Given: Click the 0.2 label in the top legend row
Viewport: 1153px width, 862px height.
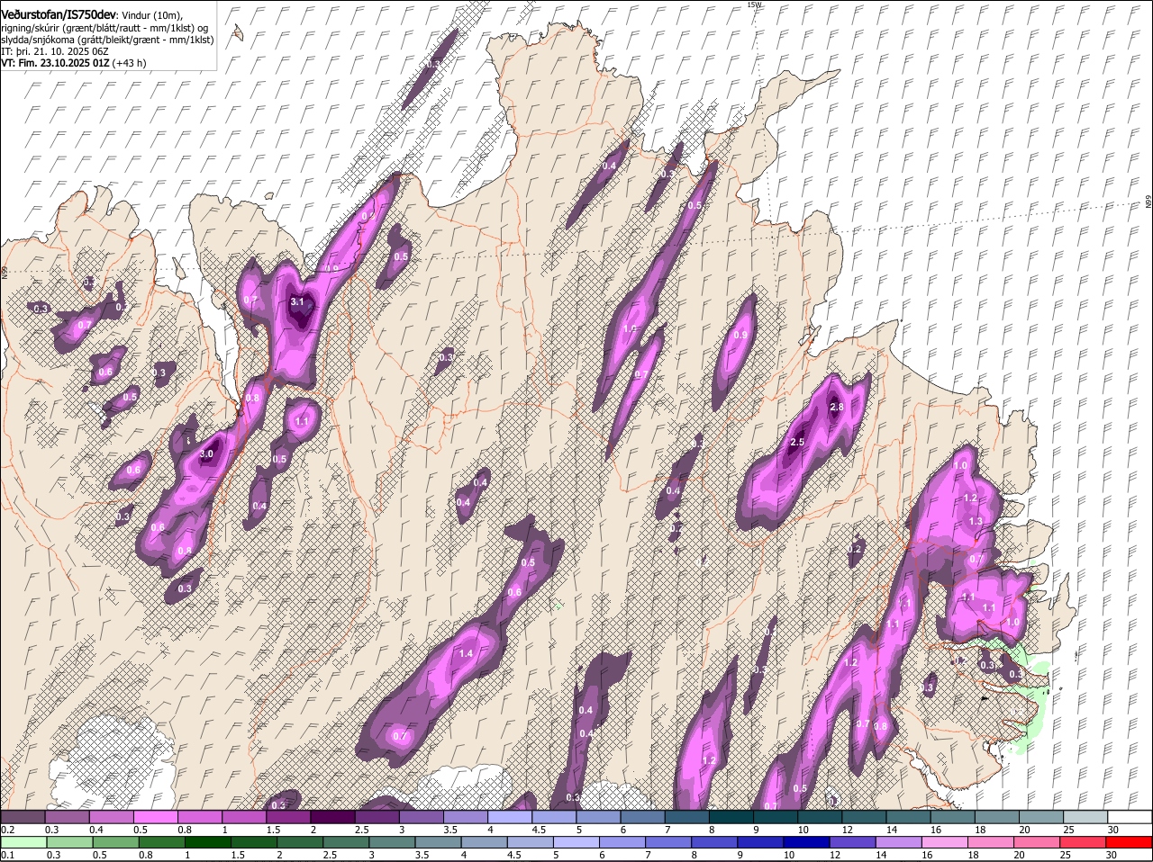Looking at the screenshot, I should [x=7, y=829].
